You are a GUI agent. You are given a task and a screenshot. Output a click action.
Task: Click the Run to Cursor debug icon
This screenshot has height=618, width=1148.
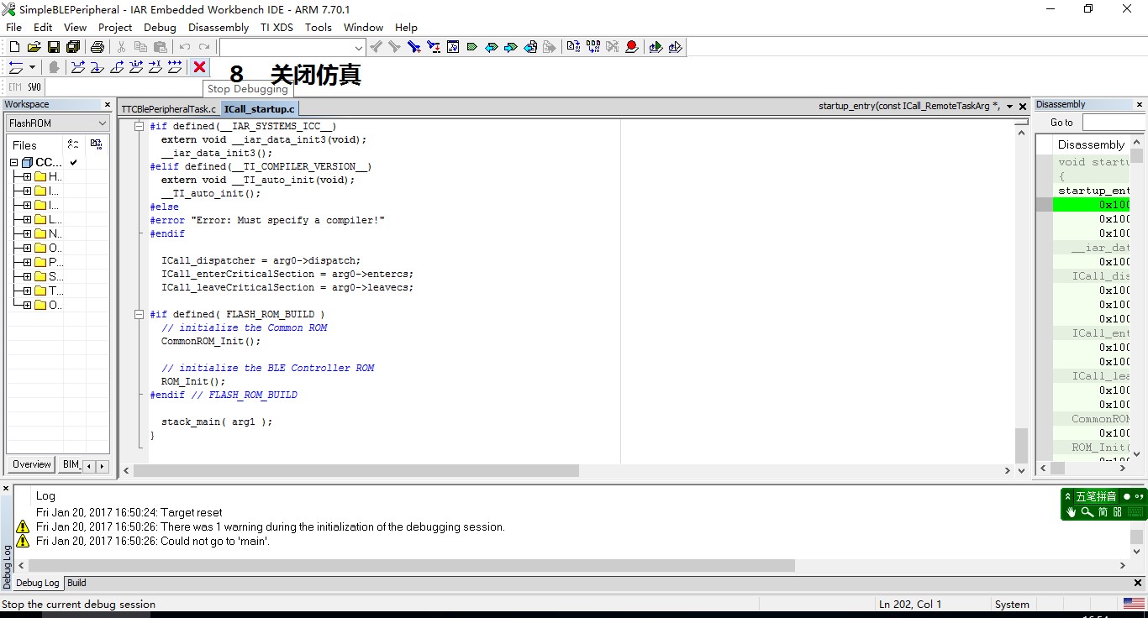155,67
